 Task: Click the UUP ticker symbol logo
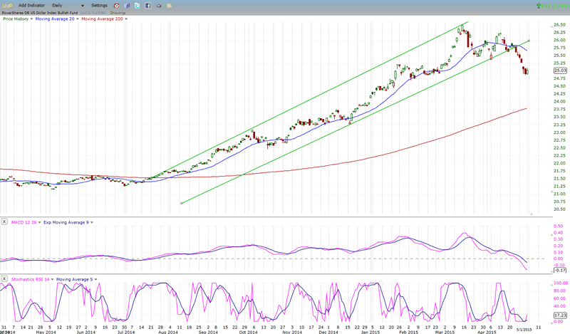click(6, 5)
